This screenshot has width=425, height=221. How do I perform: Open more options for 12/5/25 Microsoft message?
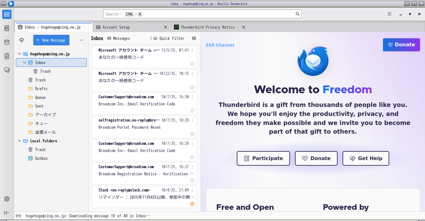tap(192, 50)
